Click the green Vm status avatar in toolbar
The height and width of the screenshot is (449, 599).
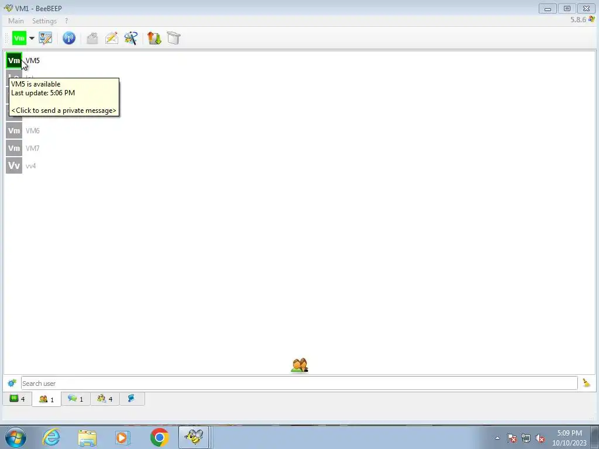point(19,38)
